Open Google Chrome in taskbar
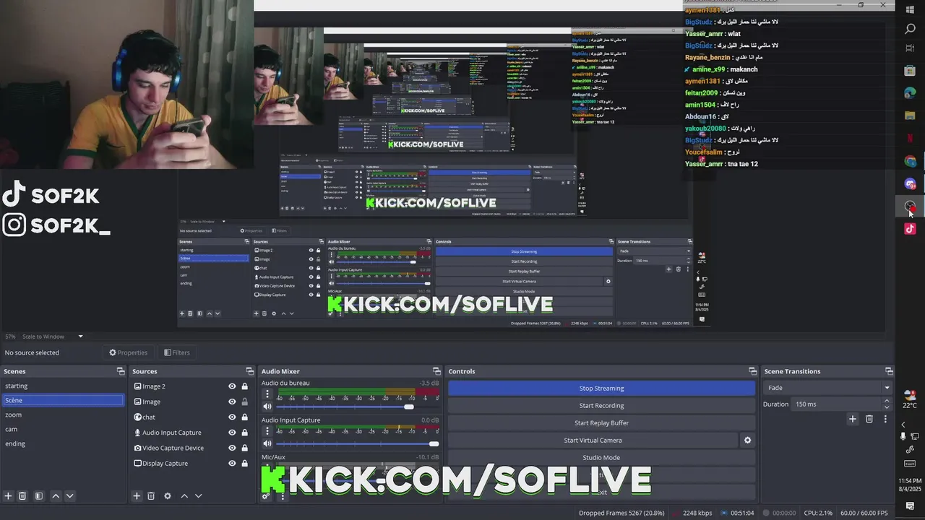 [910, 161]
